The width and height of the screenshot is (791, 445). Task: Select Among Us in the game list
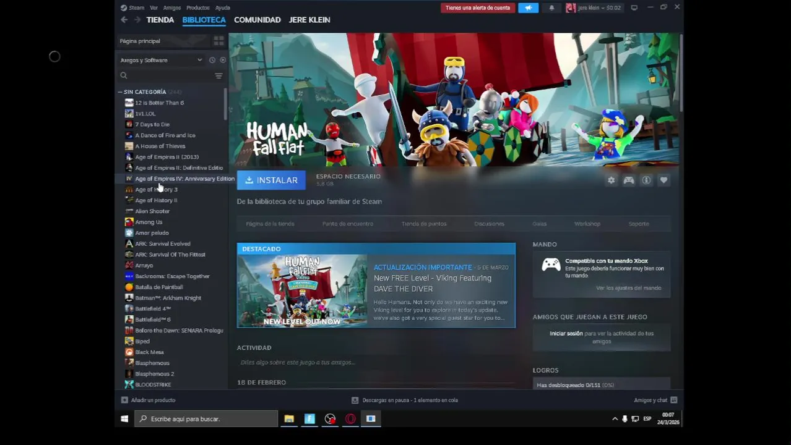(149, 222)
